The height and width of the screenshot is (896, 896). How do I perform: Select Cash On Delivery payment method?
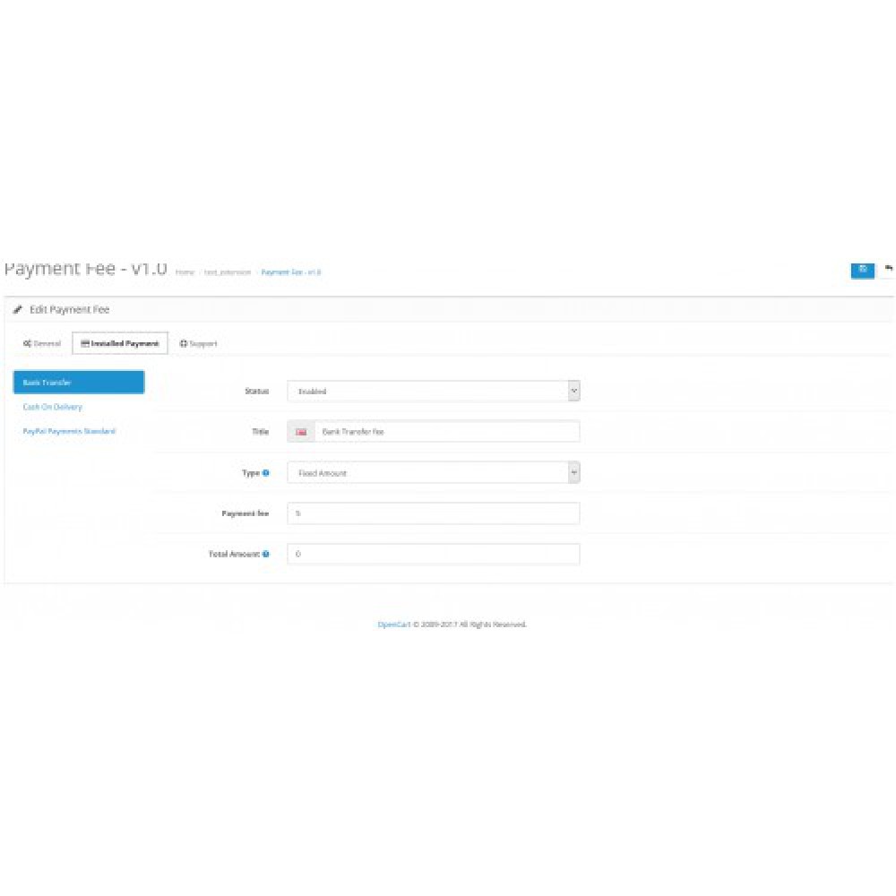pos(52,406)
